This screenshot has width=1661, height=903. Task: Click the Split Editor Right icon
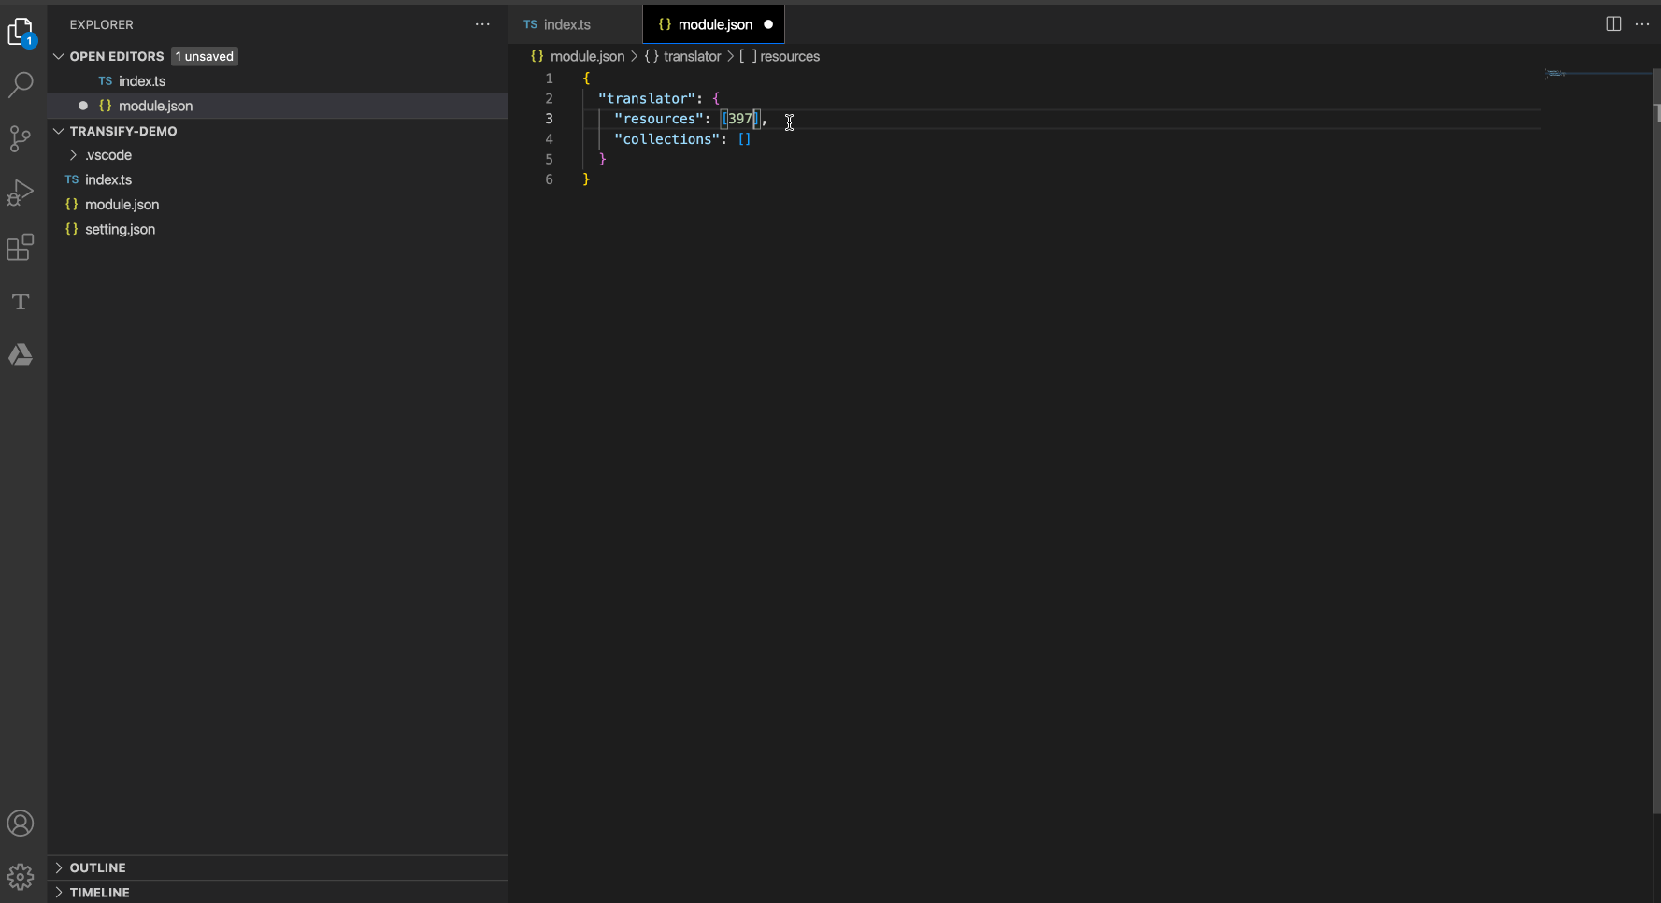1613,24
